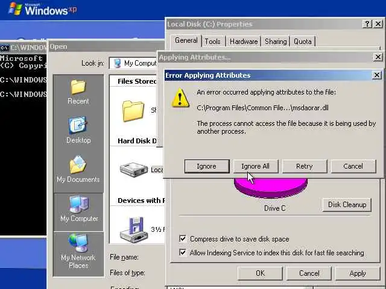Click the Hard Disk Drives group header

click(137, 141)
